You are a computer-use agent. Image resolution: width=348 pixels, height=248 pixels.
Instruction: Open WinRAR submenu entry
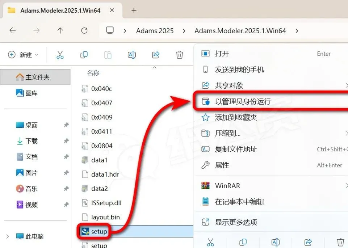271,186
